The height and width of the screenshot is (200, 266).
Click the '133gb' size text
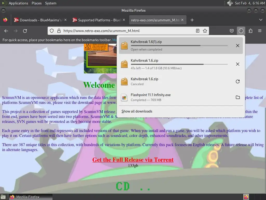coord(133,165)
